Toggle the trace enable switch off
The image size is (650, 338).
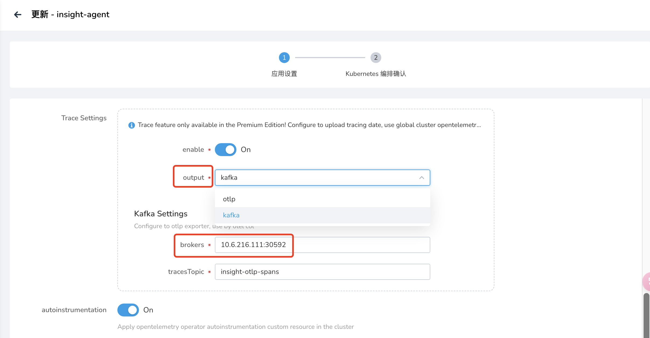226,150
